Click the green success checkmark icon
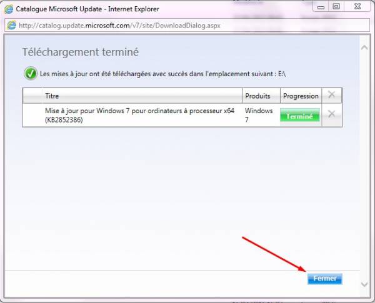This screenshot has height=303, width=375. pos(31,74)
